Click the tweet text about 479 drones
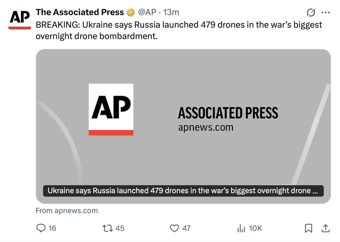Viewport: 340px width, 242px height. point(179,30)
